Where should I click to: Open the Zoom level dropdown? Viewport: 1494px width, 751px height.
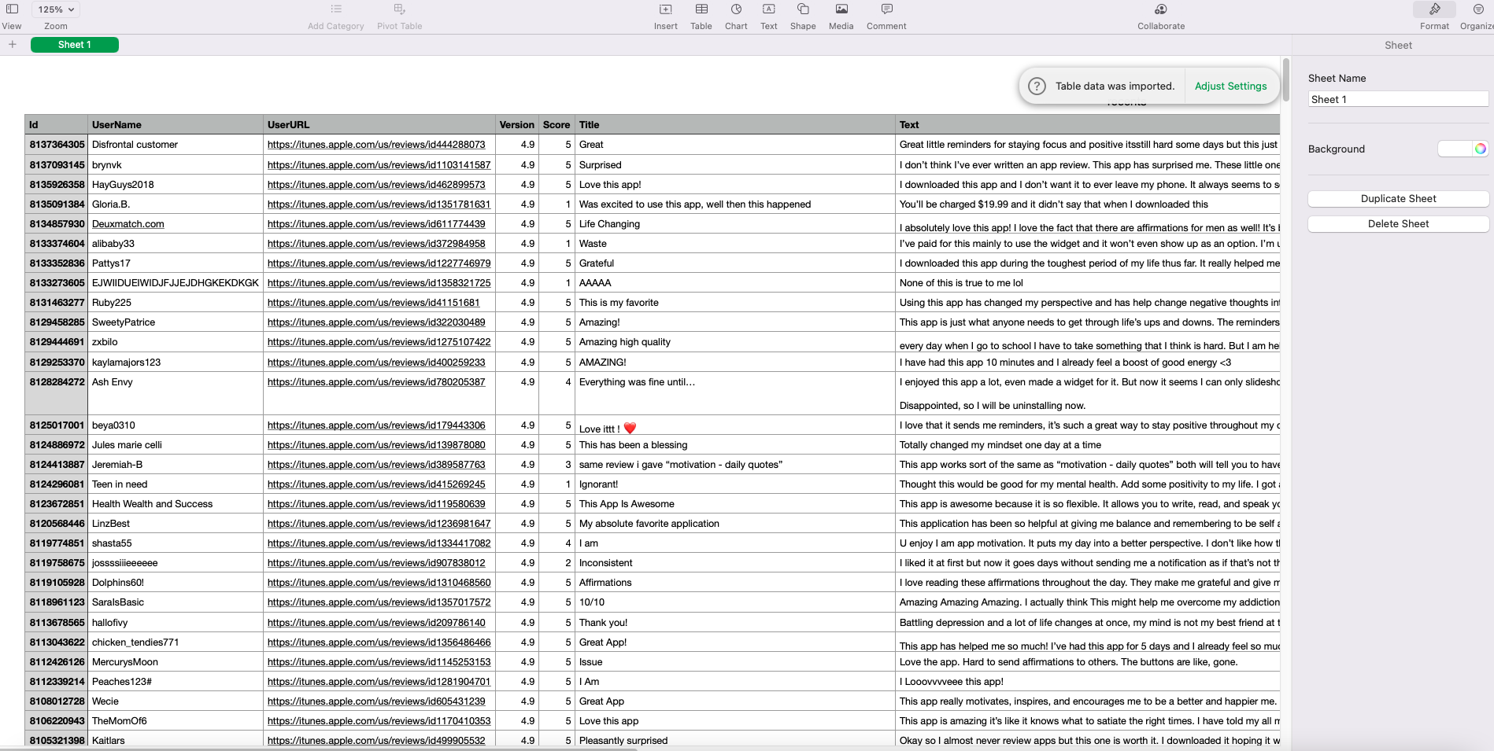[54, 9]
